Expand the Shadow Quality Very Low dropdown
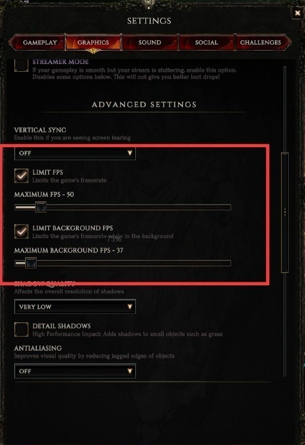 [75, 307]
